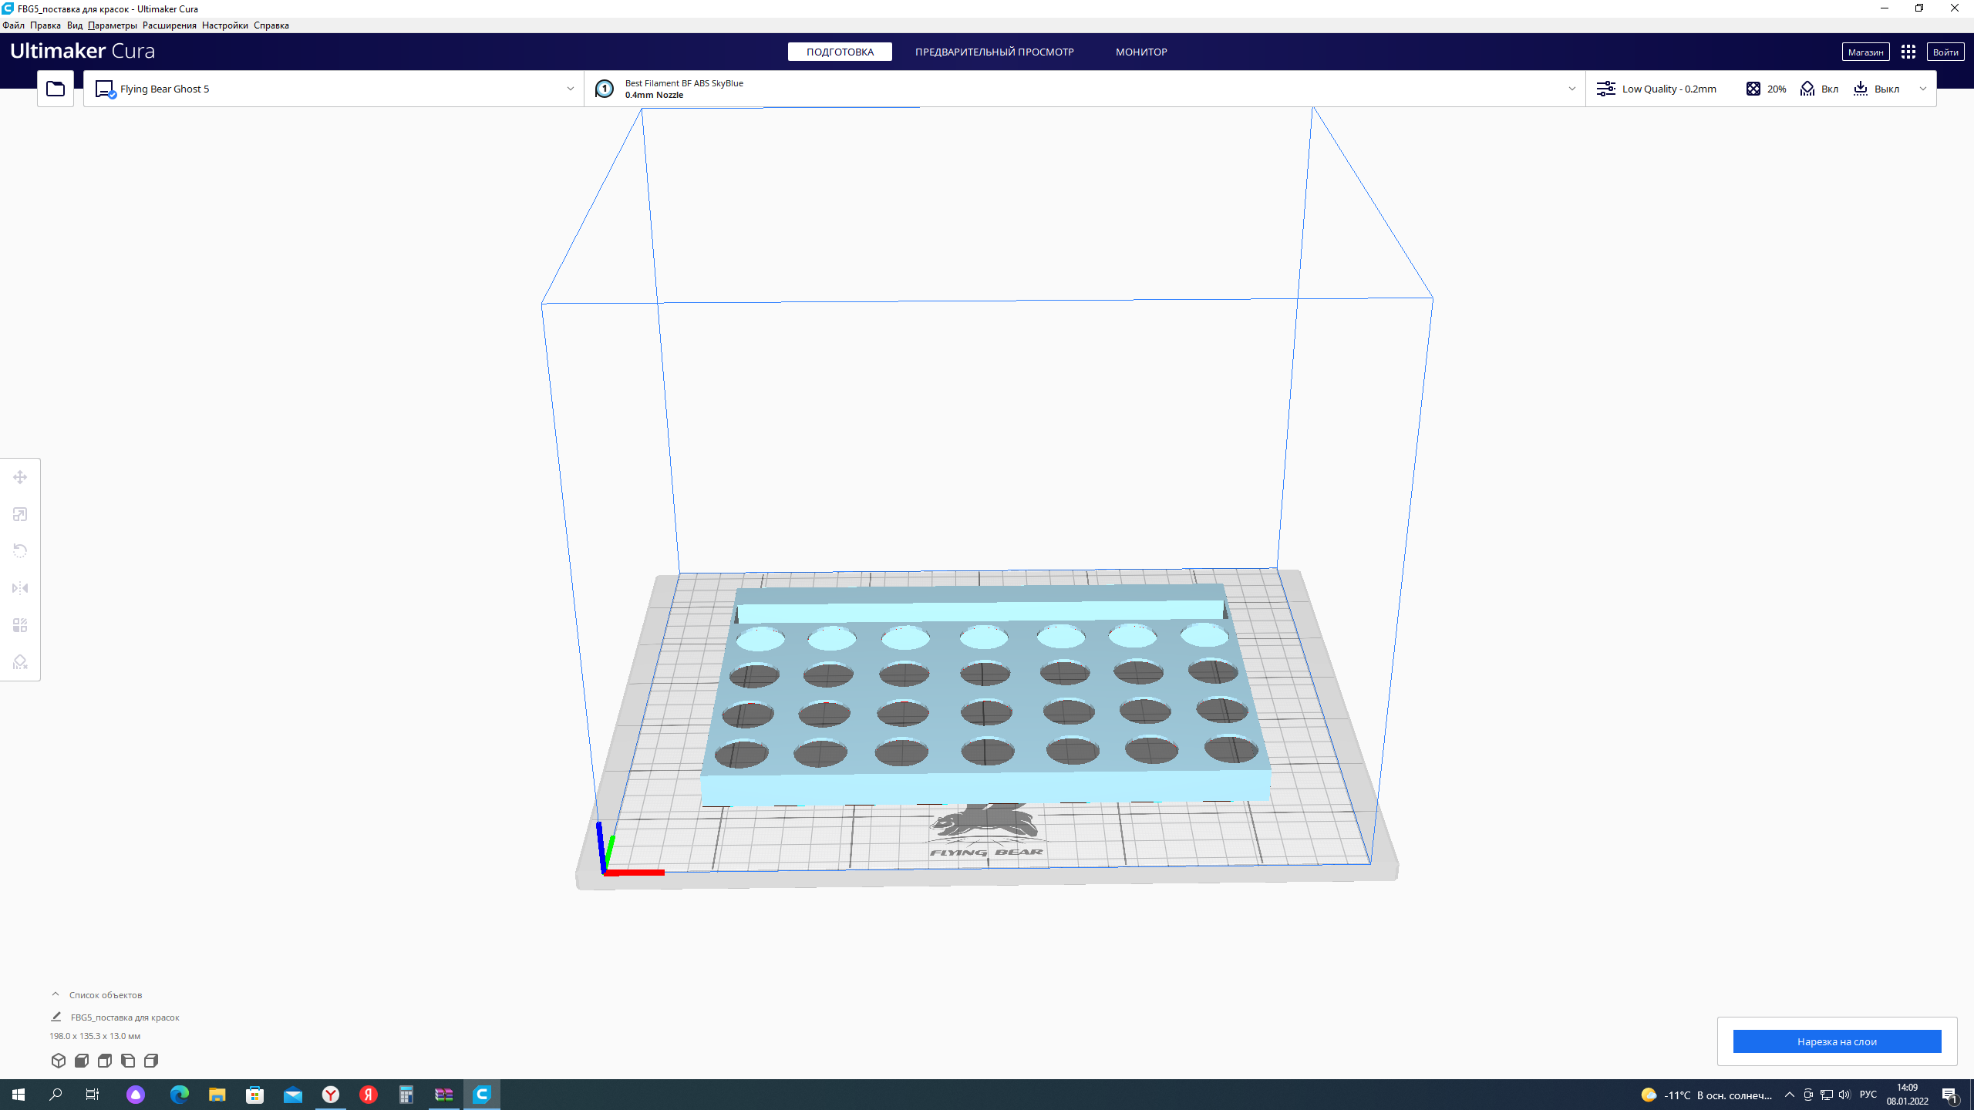Open the Edge browser in taskbar
1974x1110 pixels.
(x=179, y=1095)
